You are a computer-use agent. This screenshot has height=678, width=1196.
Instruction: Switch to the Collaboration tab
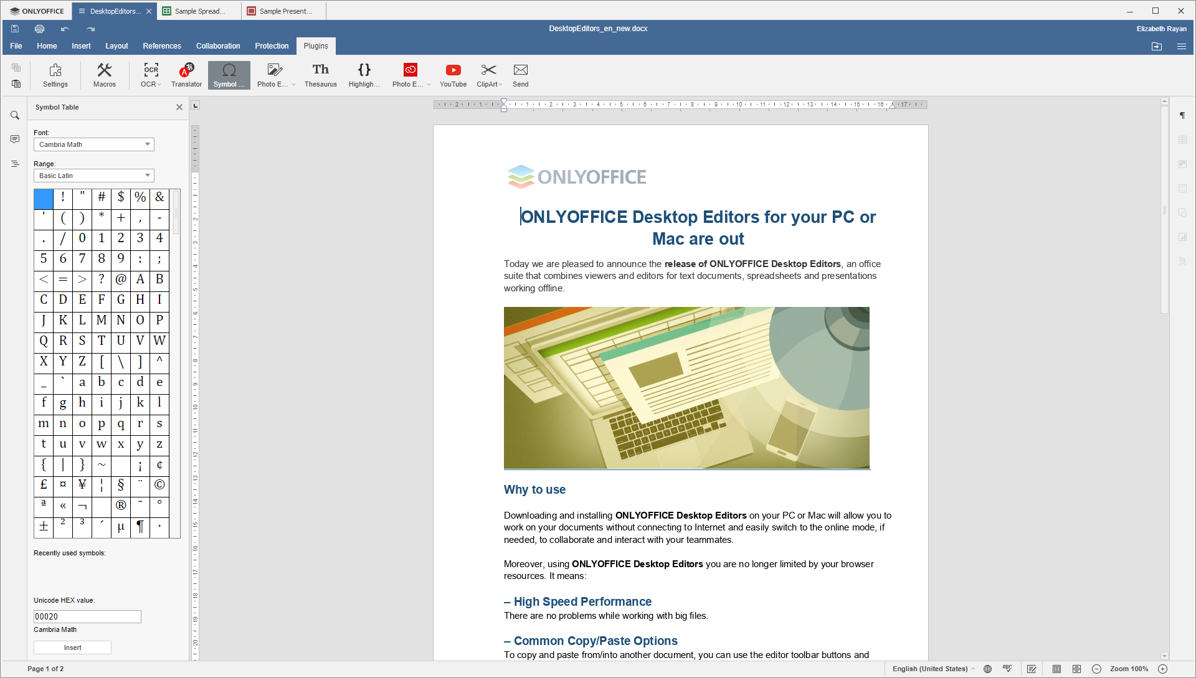pyautogui.click(x=218, y=46)
